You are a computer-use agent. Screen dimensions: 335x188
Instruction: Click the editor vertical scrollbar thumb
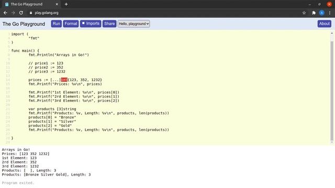(x=332, y=90)
